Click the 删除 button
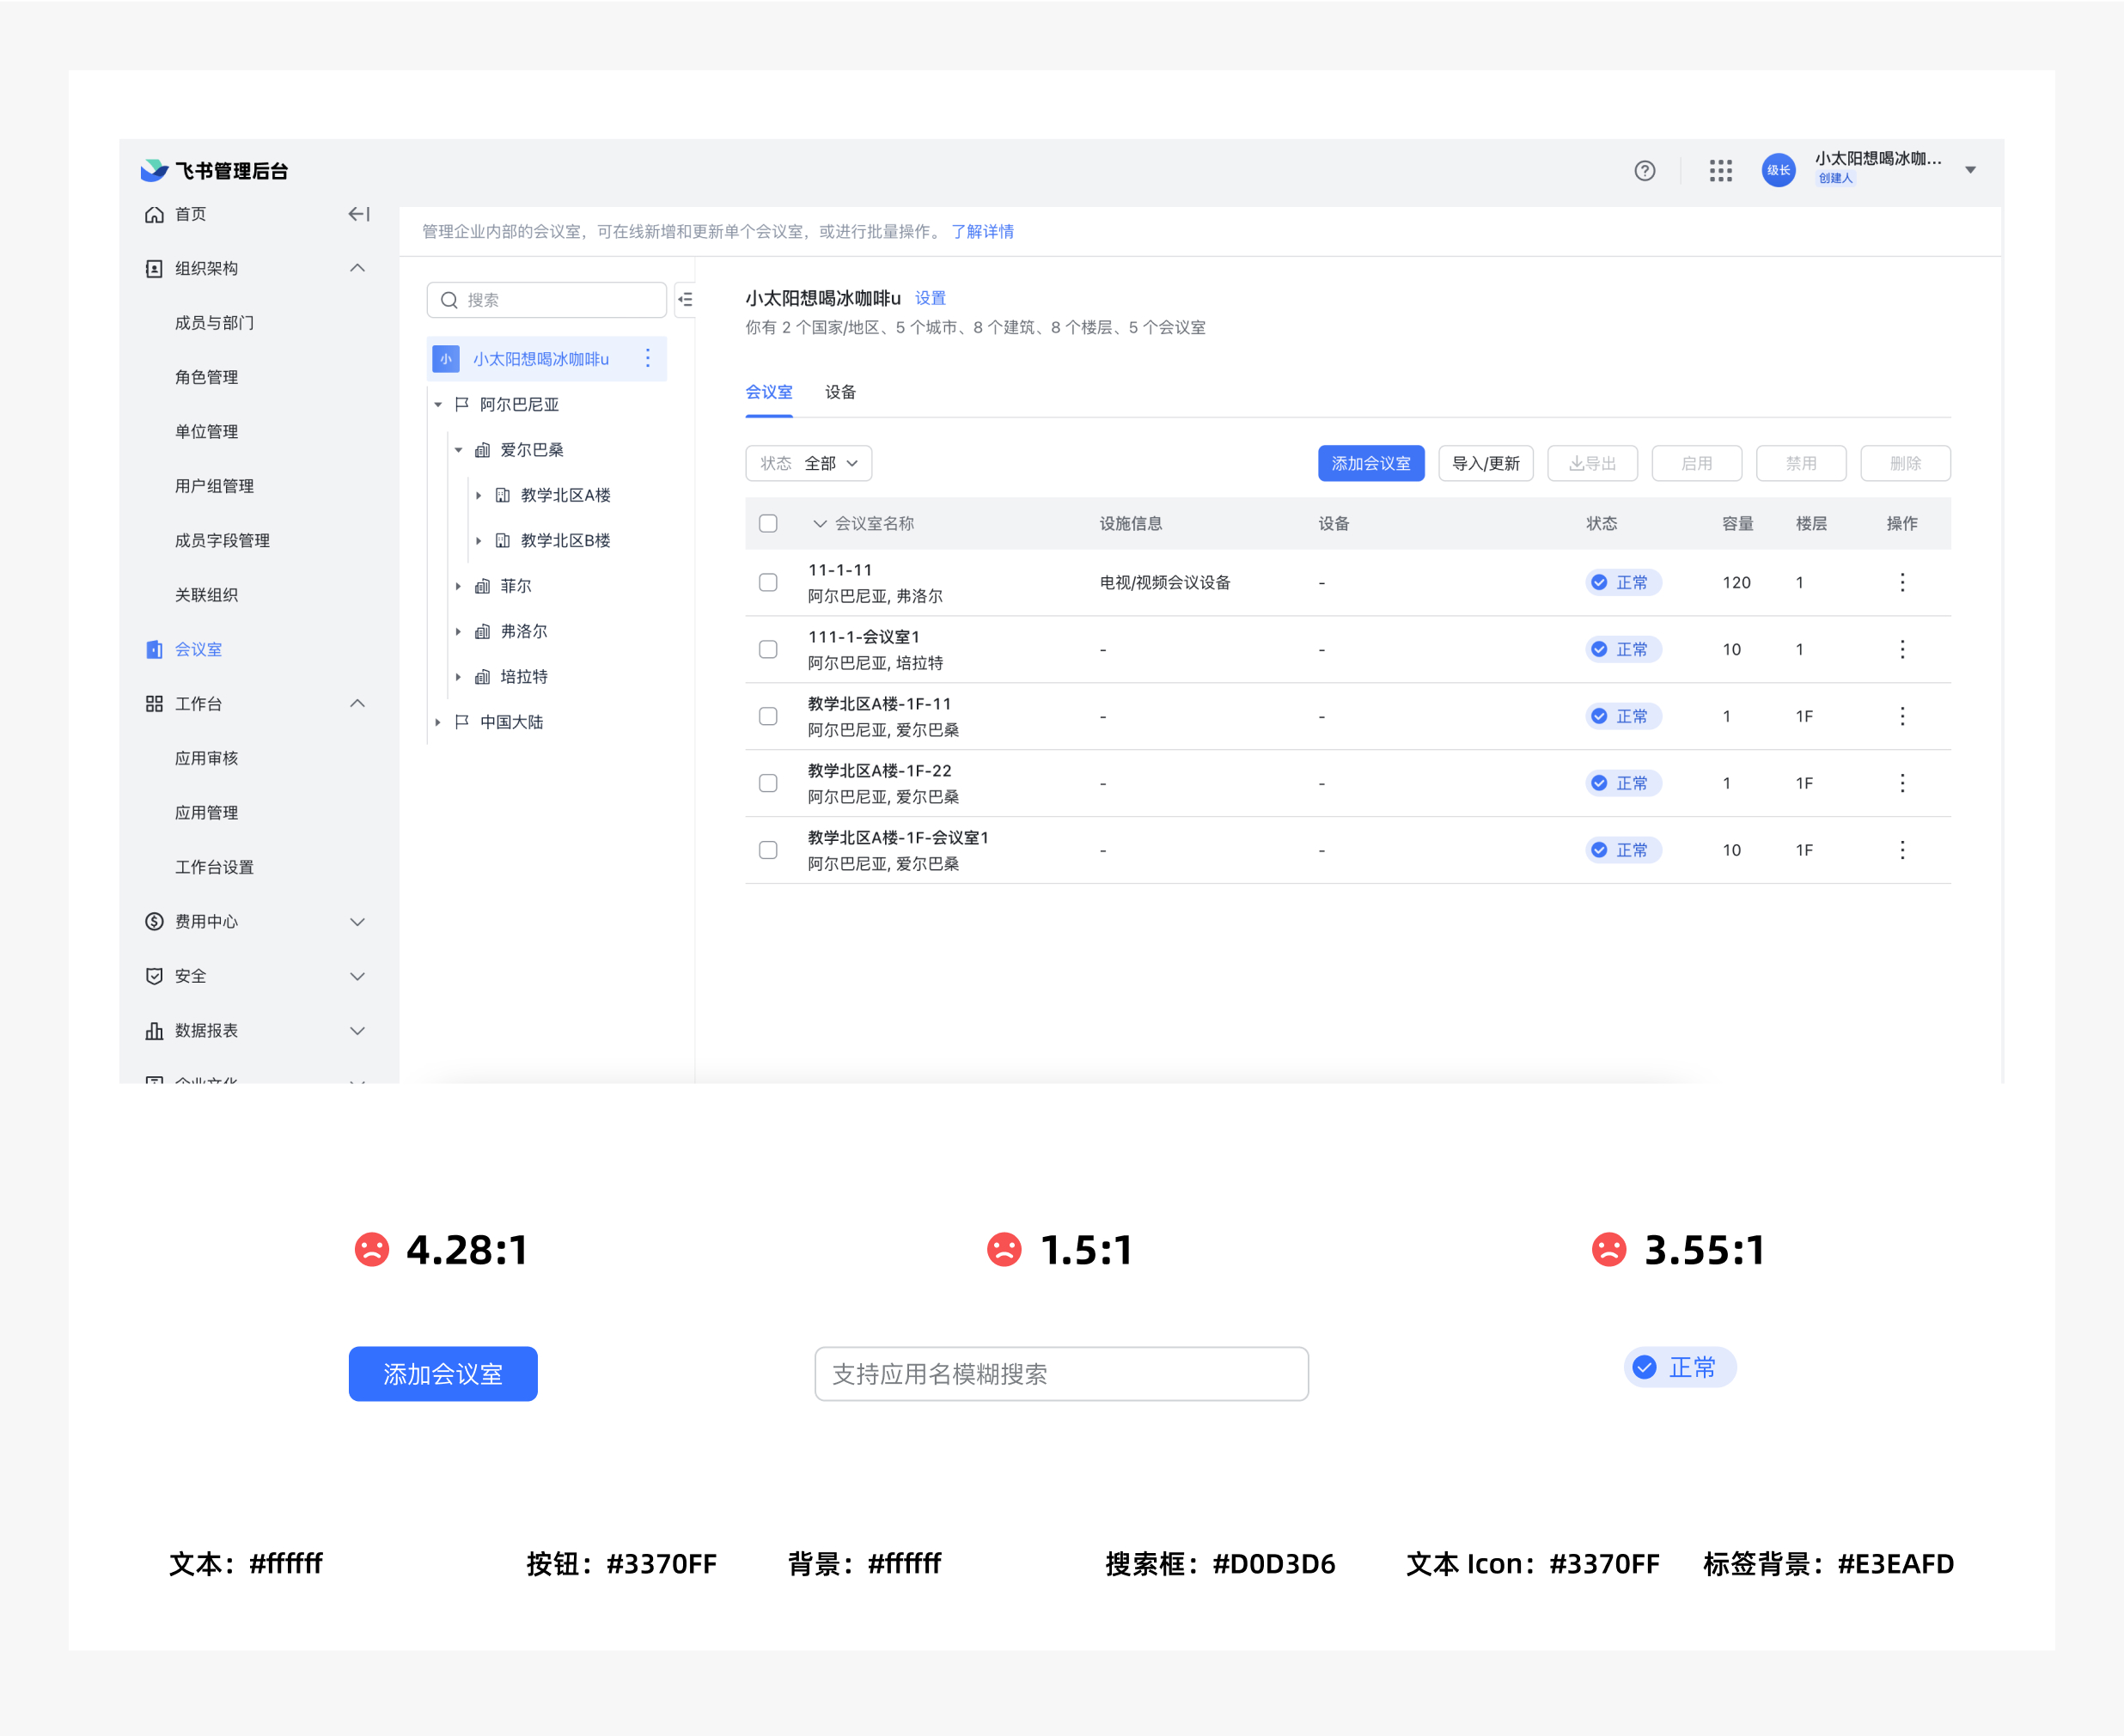Screen dimensions: 2124x1736 point(1905,463)
